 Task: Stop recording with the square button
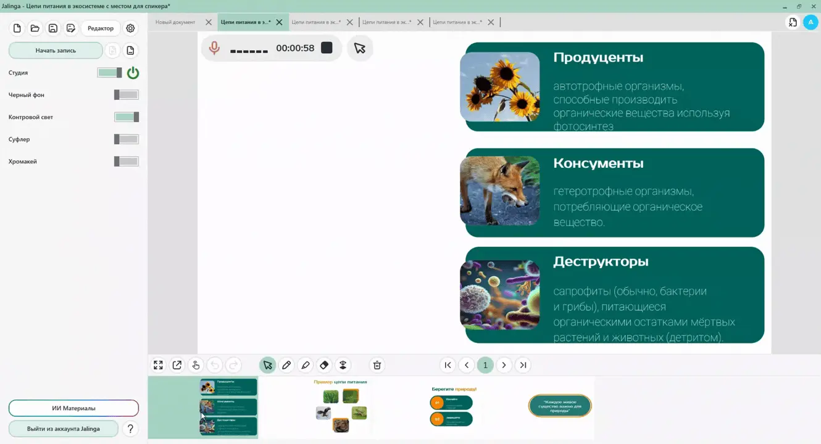(x=327, y=47)
